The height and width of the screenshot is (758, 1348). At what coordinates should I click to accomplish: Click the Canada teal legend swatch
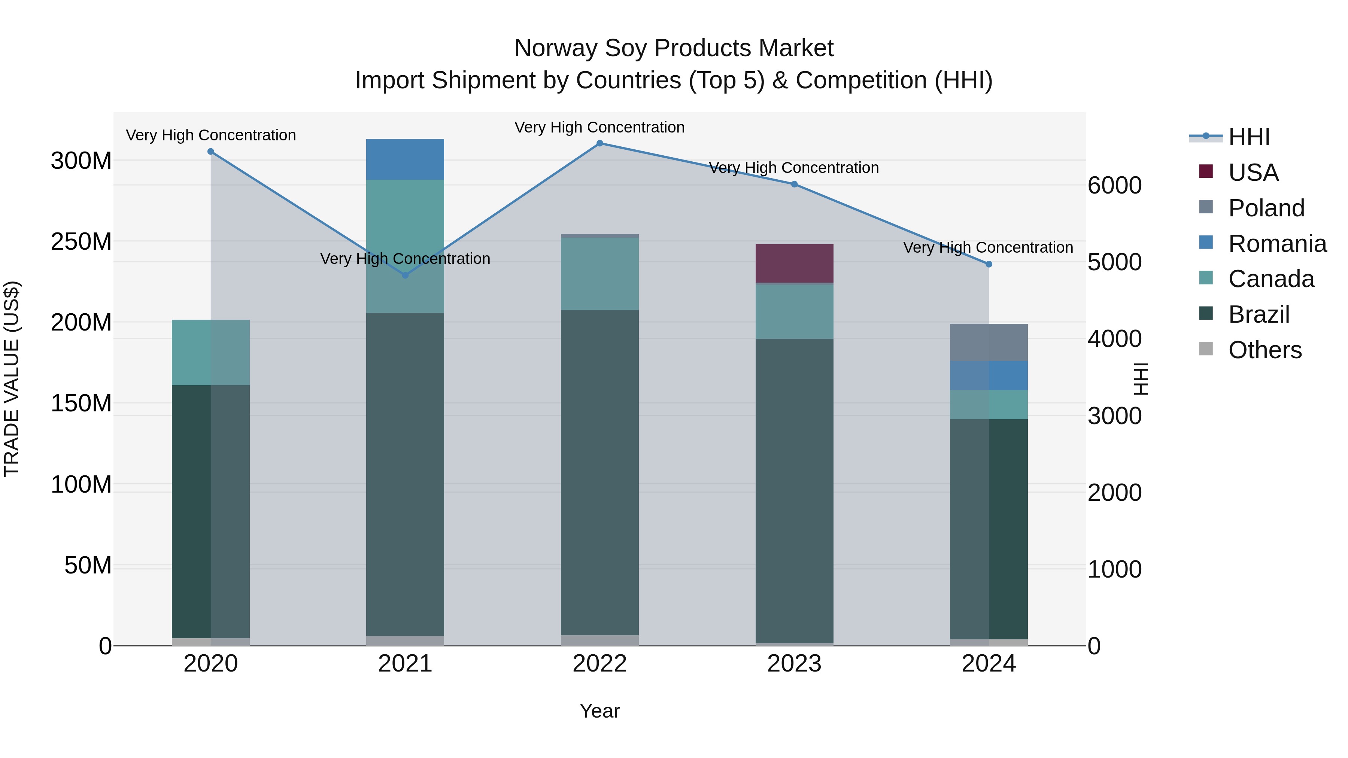point(1206,277)
